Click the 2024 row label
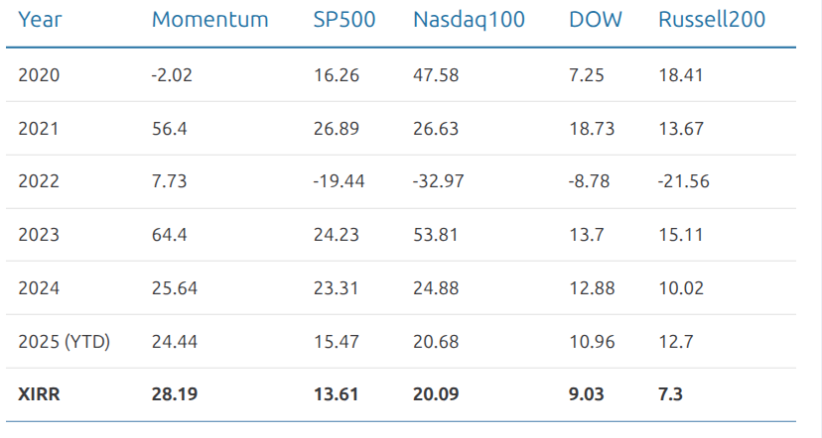 click(x=39, y=288)
